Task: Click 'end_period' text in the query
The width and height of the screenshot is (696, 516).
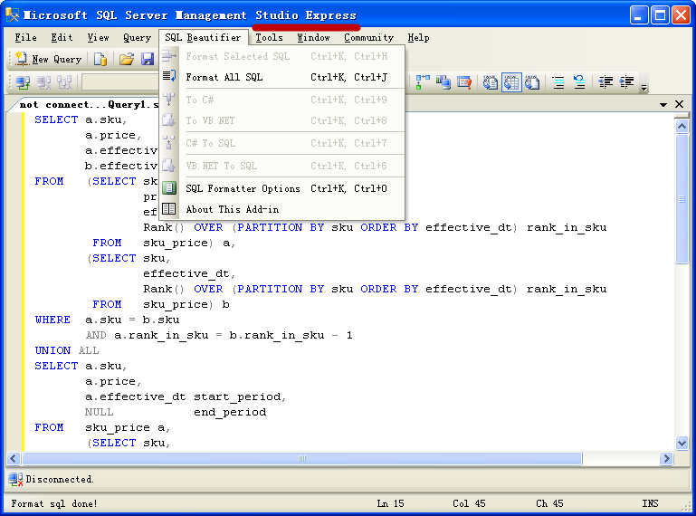Action: (230, 413)
